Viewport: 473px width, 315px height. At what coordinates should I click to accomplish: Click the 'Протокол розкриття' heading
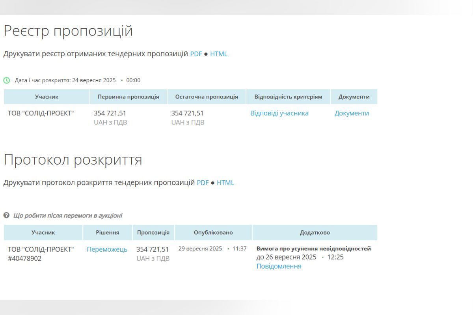[73, 160]
